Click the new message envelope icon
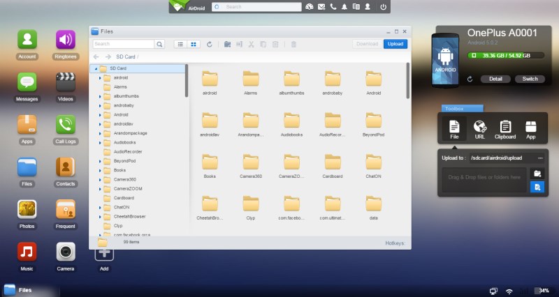 pyautogui.click(x=321, y=7)
